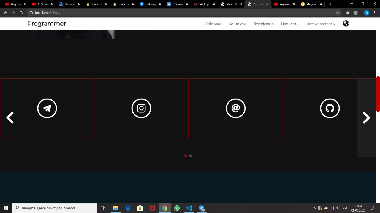
Task: Switch to the Raleway font tab
Action: pyautogui.click(x=151, y=4)
